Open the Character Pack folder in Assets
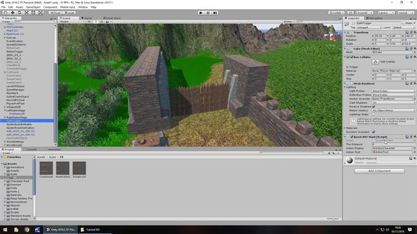This screenshot has width=417, height=234. click(x=20, y=181)
